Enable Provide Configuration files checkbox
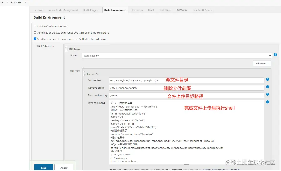 (x=35, y=26)
